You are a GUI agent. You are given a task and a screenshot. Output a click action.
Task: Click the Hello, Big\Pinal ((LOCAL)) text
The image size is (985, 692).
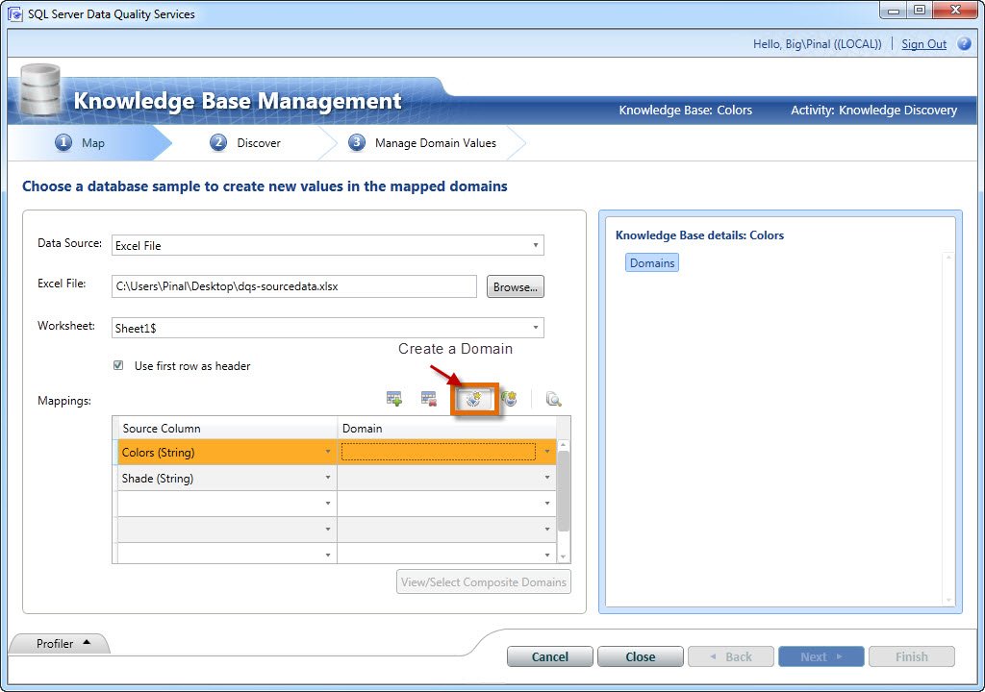coord(818,44)
